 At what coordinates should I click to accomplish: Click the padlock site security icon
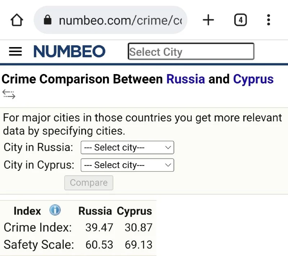pyautogui.click(x=47, y=20)
